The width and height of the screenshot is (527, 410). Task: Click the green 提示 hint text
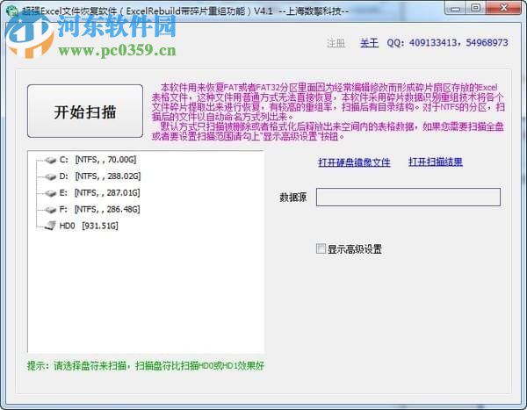pyautogui.click(x=146, y=365)
